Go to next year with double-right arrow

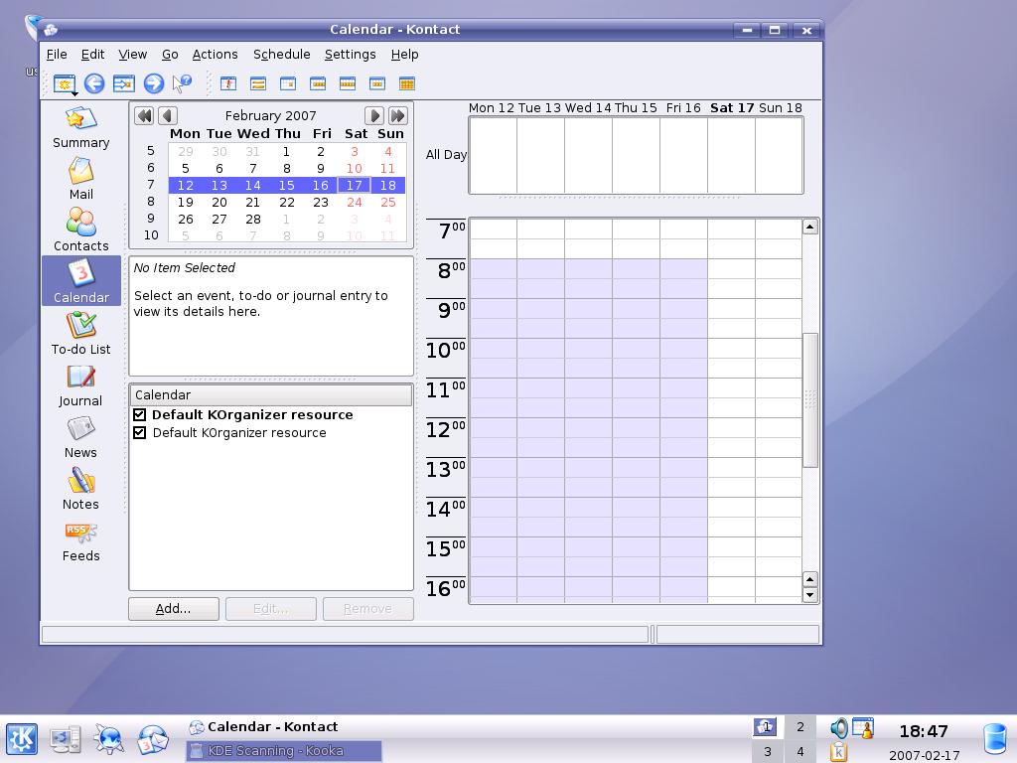click(398, 116)
